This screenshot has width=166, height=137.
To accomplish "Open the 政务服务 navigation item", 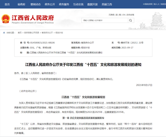I will (64, 4).
